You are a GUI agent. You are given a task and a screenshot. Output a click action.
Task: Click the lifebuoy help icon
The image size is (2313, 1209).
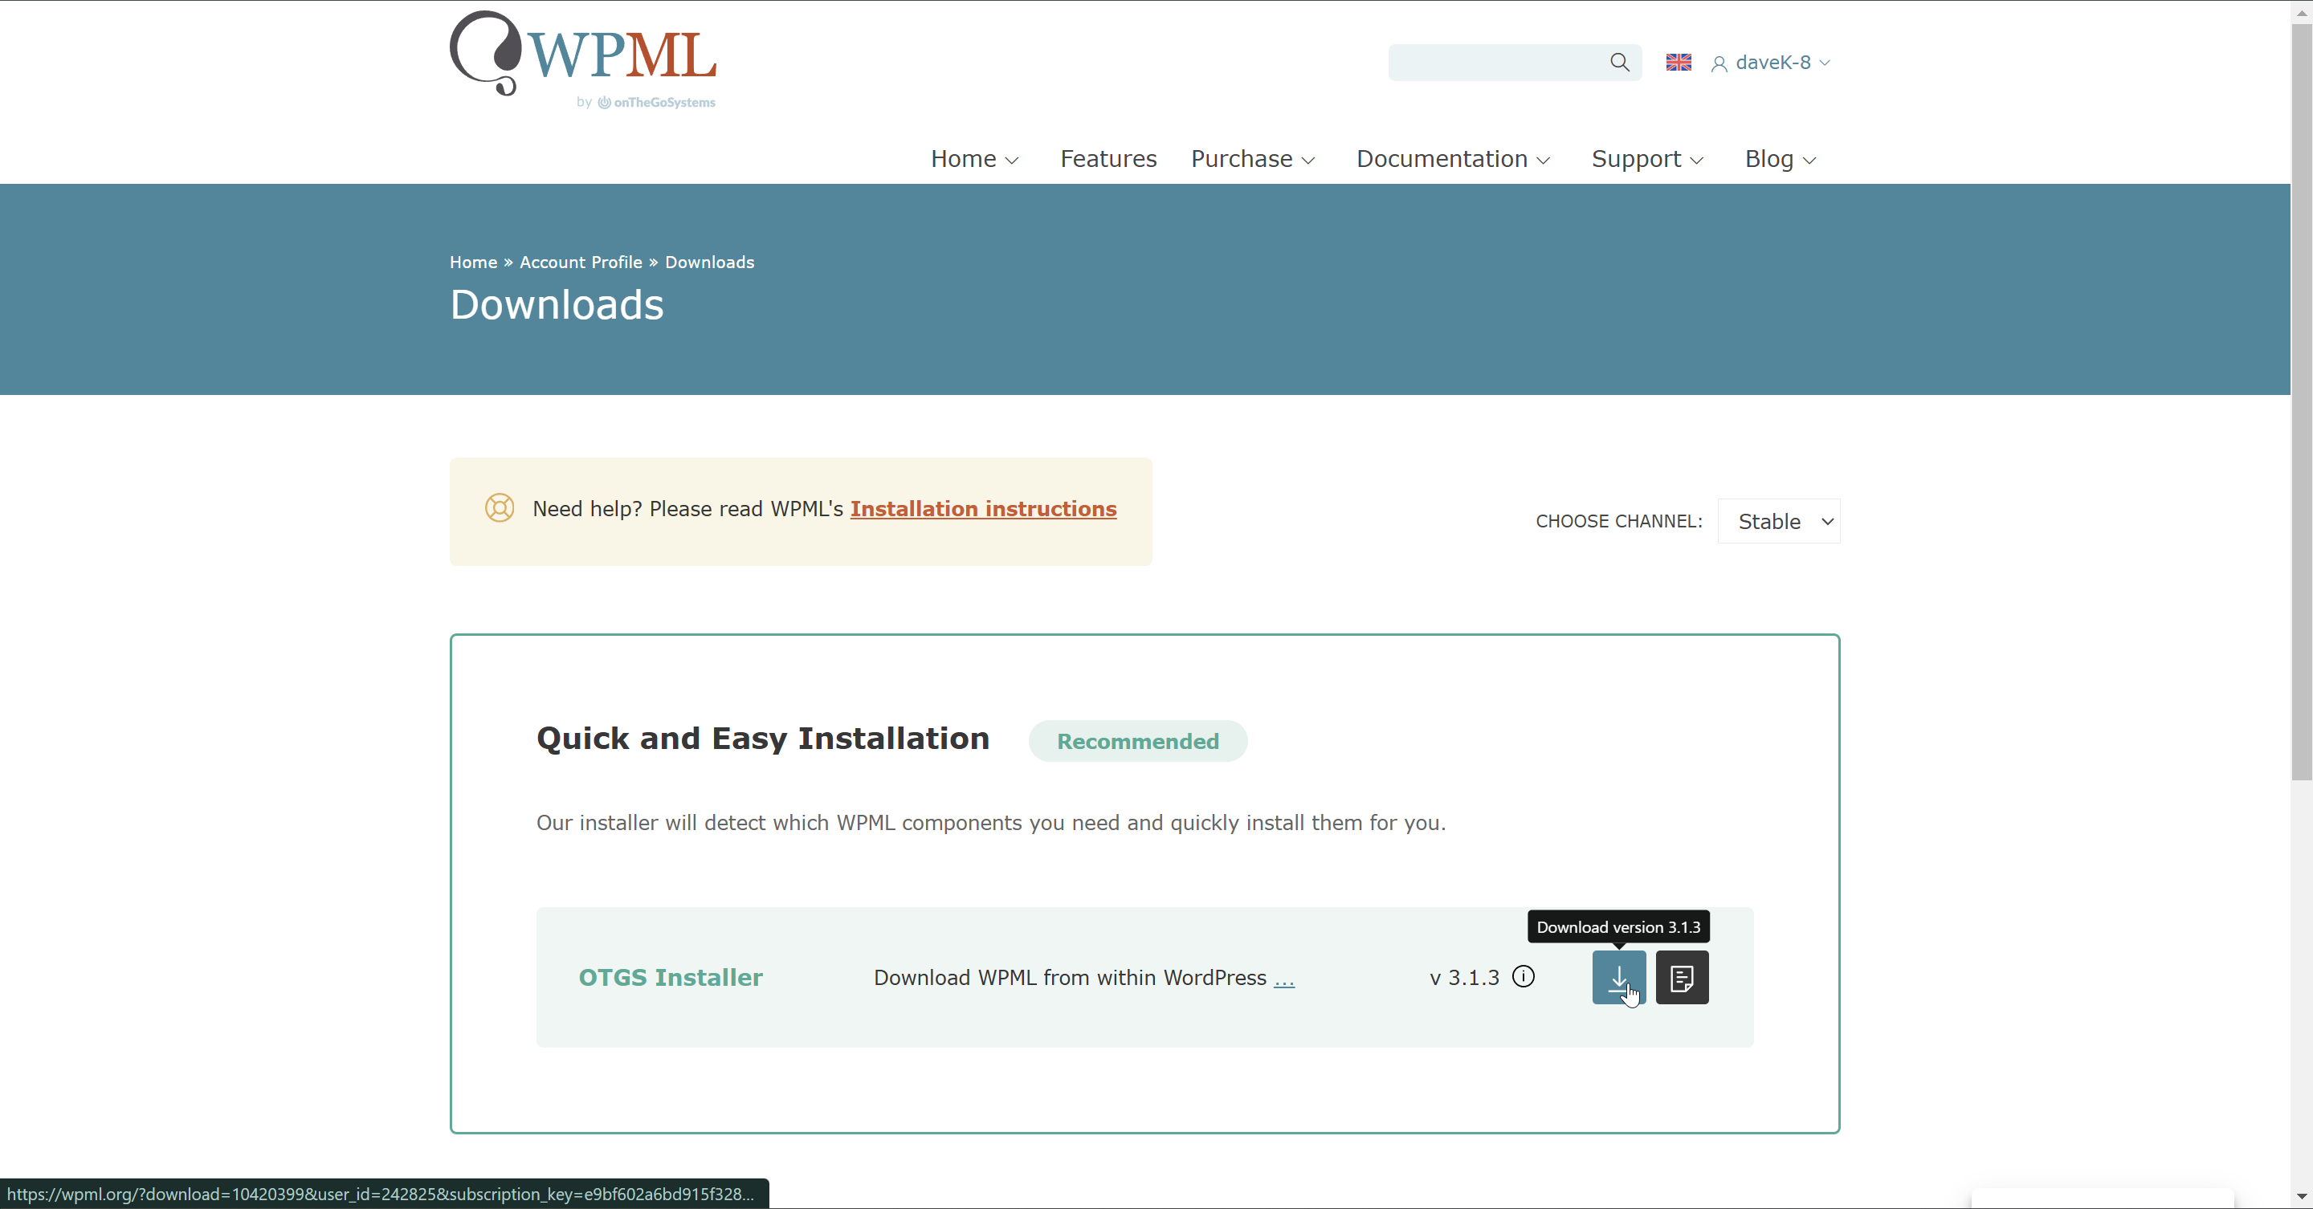500,508
